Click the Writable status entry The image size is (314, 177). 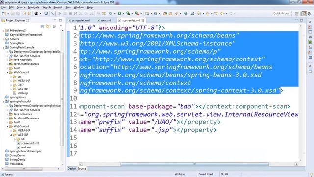(x=180, y=174)
